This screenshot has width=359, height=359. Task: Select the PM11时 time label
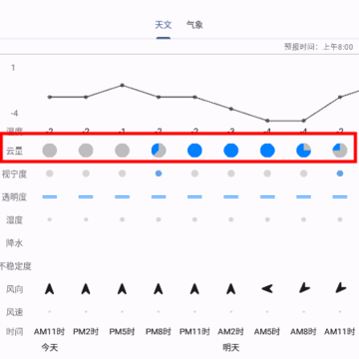click(194, 332)
